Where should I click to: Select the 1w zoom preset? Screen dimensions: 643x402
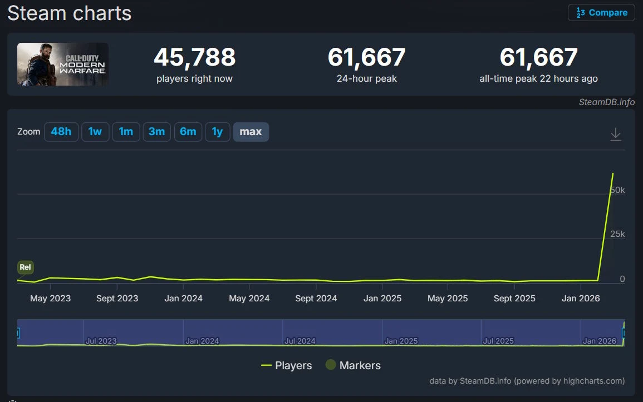click(x=95, y=132)
